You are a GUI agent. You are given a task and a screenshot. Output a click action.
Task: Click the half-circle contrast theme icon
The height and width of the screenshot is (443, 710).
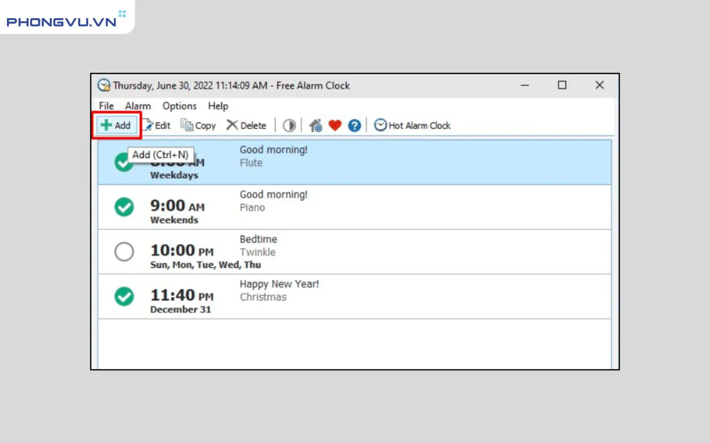tap(289, 126)
